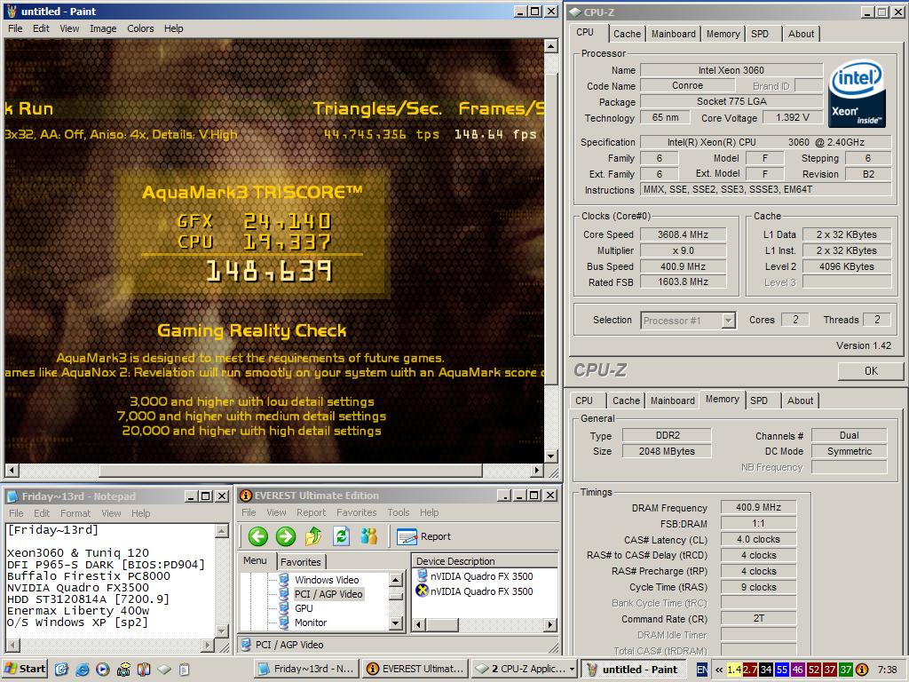909x682 pixels.
Task: Click the system clock showing 7:38
Action: click(887, 670)
